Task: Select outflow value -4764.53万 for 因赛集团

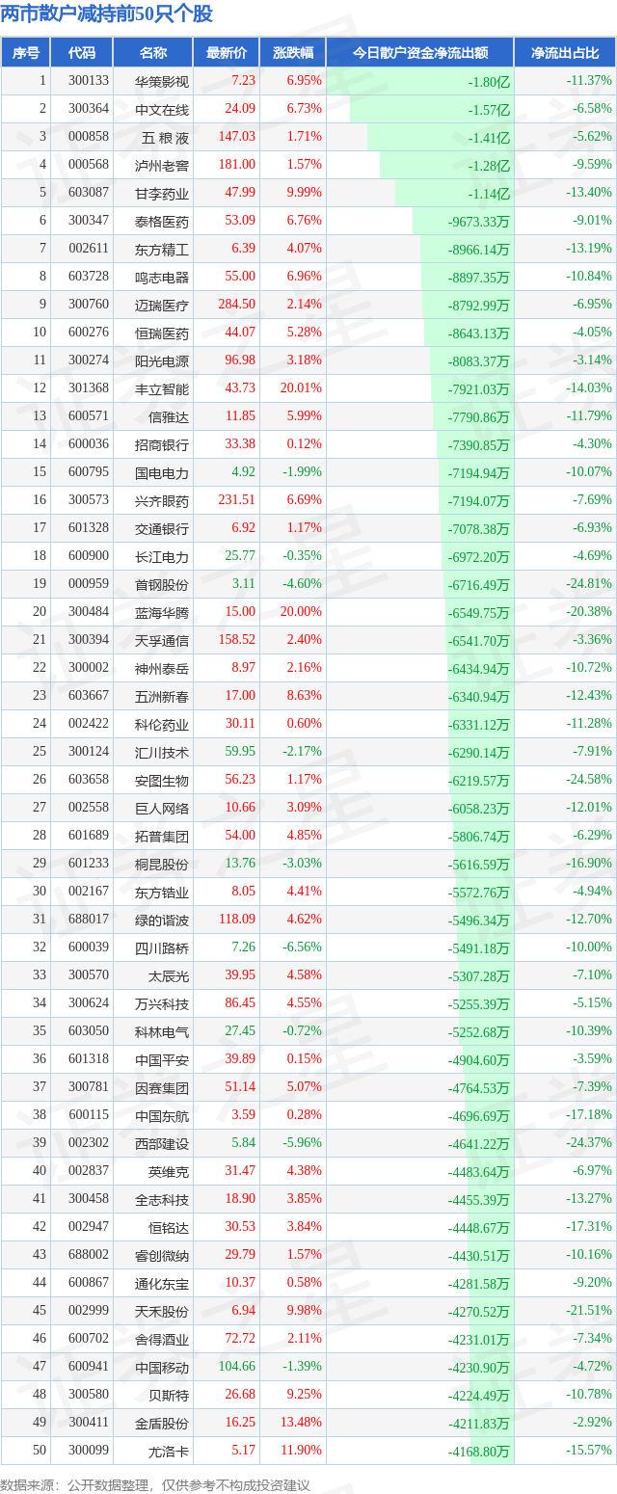Action: click(x=478, y=1088)
